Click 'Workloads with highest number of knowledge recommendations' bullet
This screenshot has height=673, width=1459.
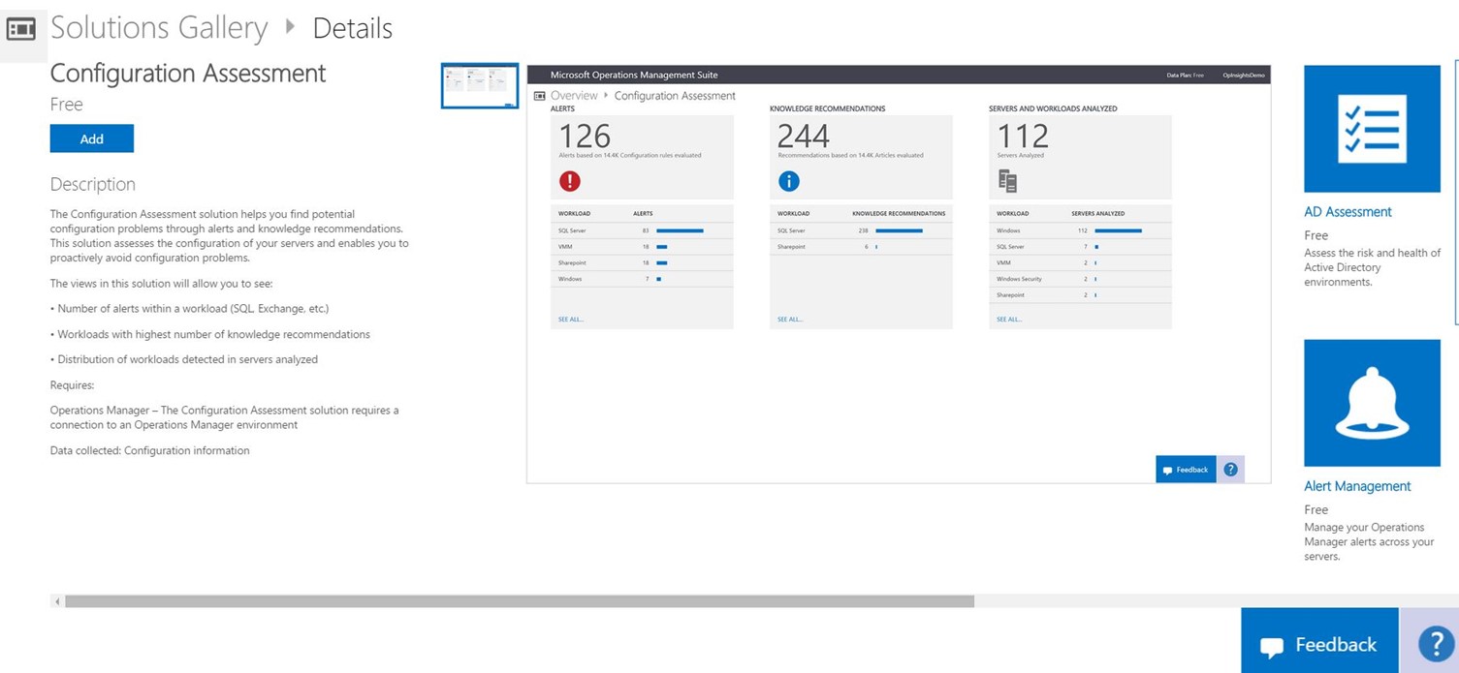(x=210, y=334)
